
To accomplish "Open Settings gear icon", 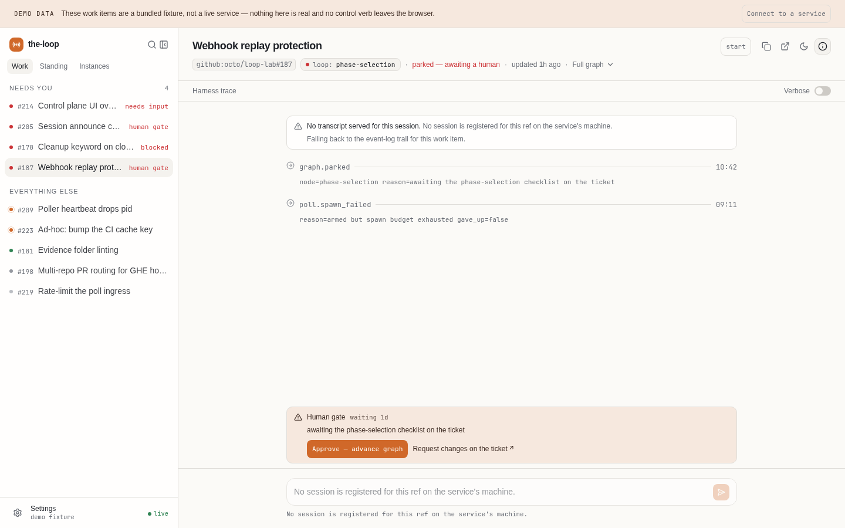I will [18, 513].
